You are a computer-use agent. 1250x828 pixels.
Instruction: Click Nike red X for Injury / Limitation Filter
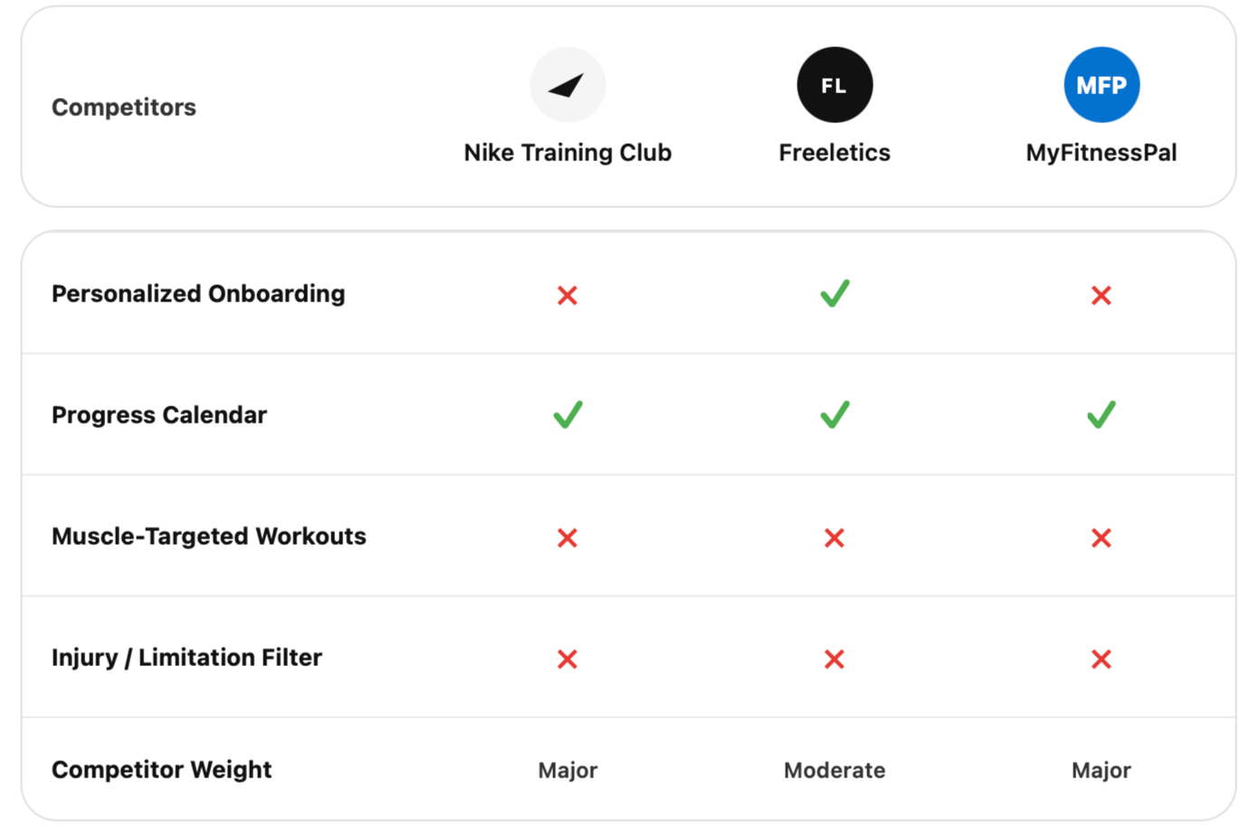pos(568,659)
